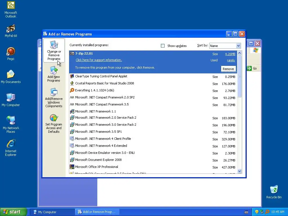
Task: Select My Computer desktop icon
Action: [11, 100]
